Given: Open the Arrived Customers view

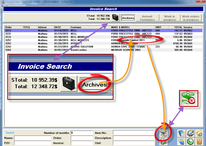Looking at the screenshot, I should click(x=147, y=18).
